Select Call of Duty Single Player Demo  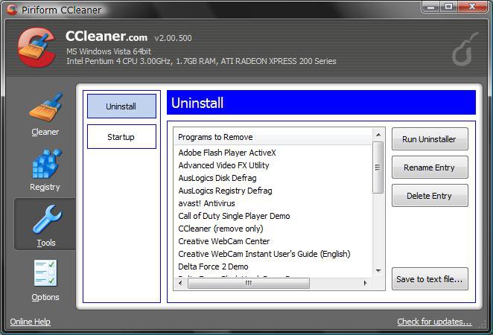click(x=234, y=216)
